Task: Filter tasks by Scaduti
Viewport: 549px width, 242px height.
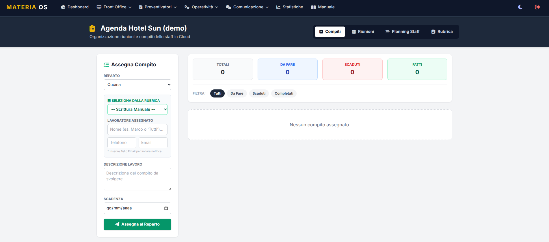Action: tap(259, 93)
